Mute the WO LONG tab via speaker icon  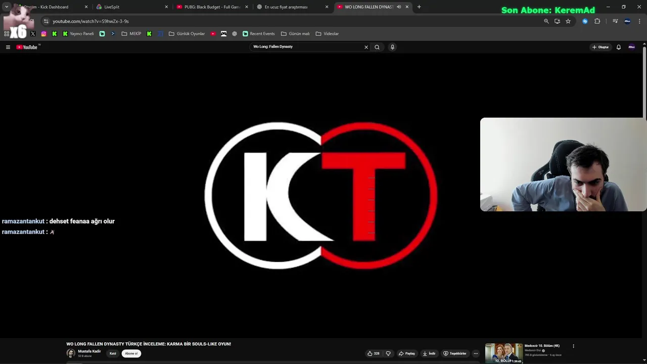point(399,7)
